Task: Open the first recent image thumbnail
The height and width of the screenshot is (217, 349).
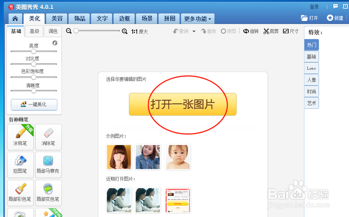Action: [x=119, y=200]
